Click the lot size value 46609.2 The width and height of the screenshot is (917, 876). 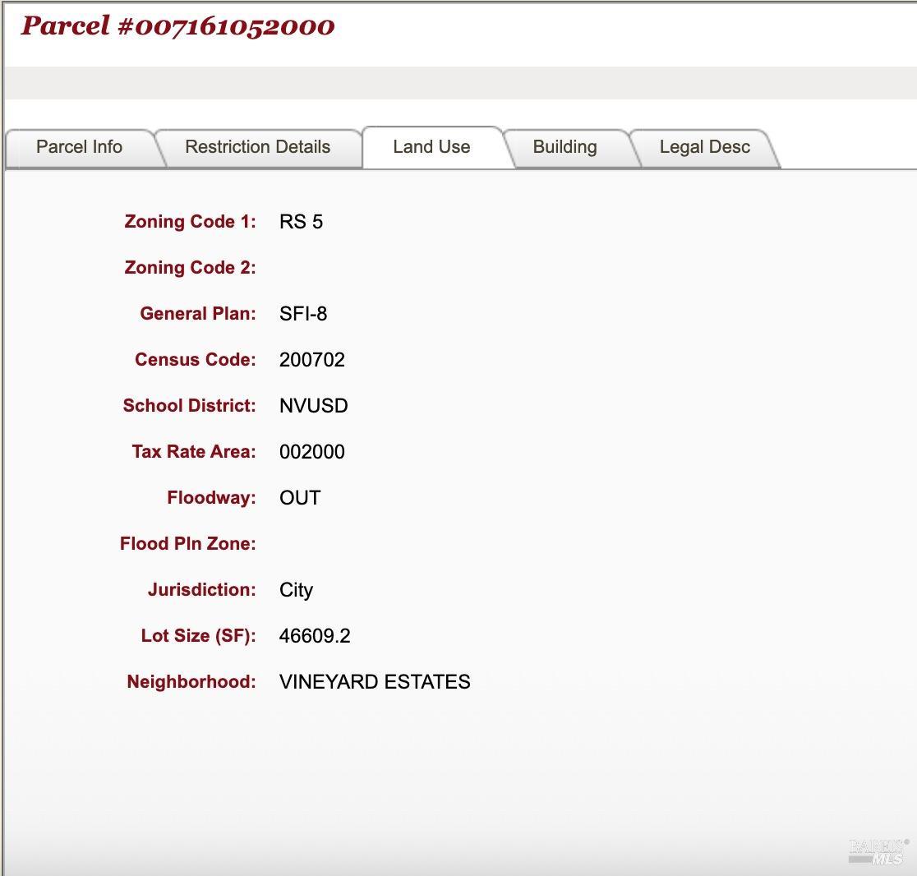pyautogui.click(x=314, y=636)
